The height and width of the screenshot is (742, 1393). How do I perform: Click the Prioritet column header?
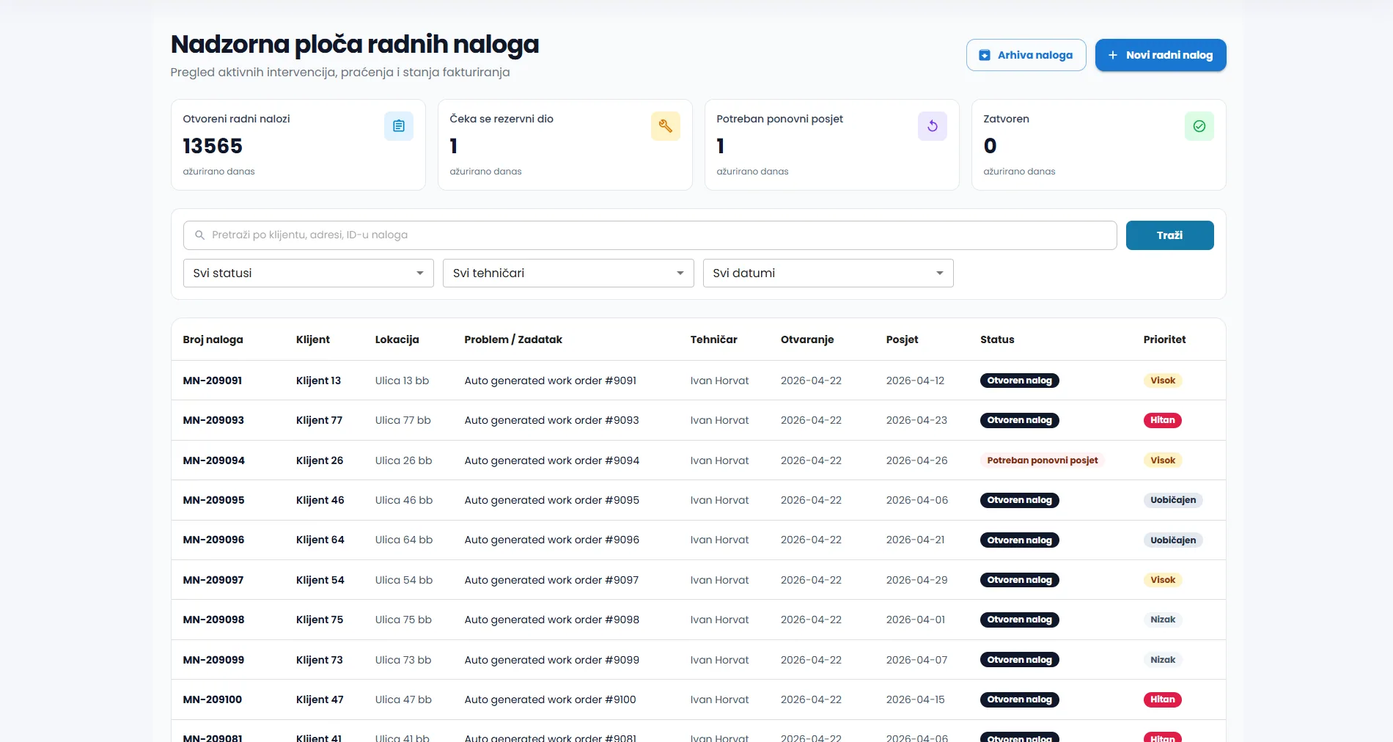1165,339
